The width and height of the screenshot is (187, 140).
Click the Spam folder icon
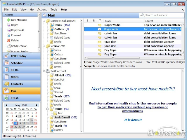[52, 88]
